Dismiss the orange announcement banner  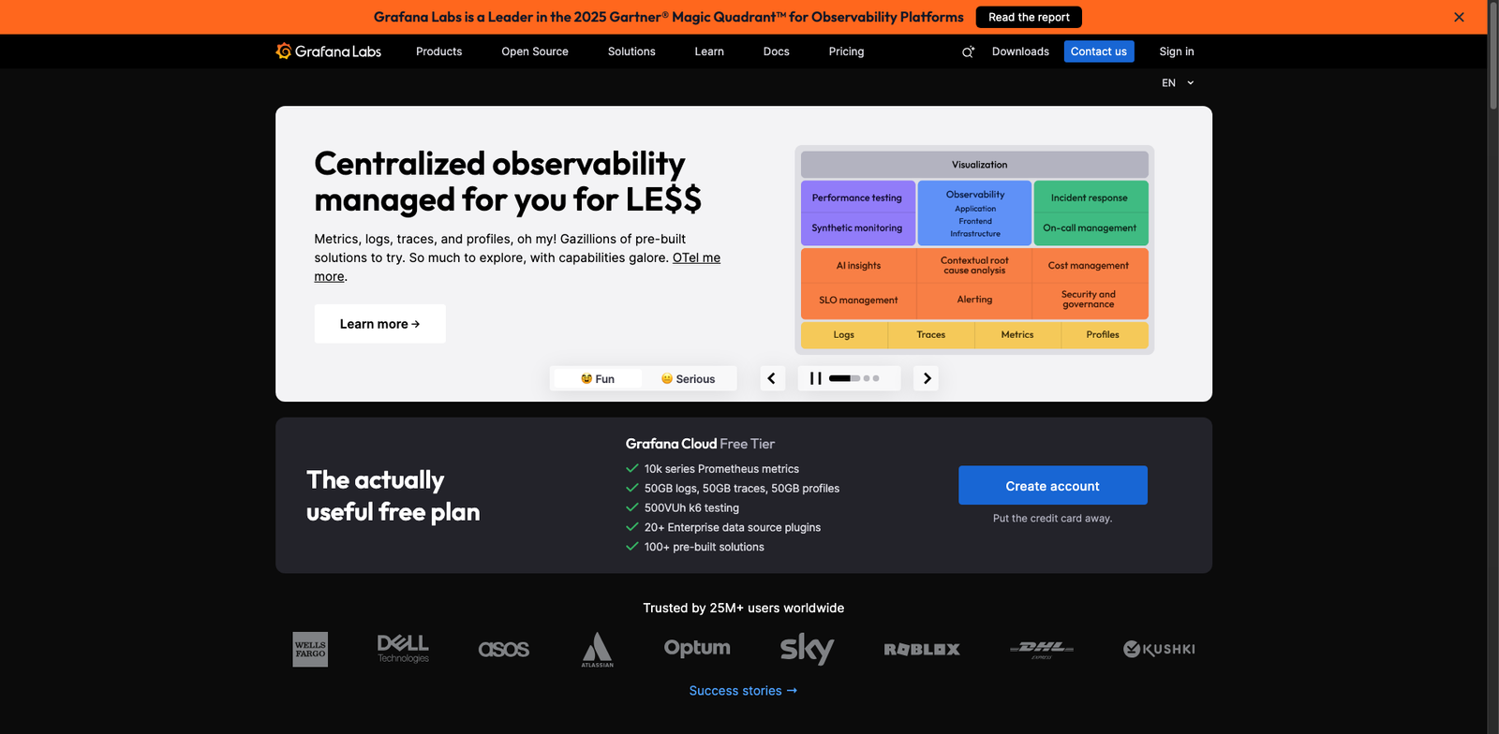[1459, 17]
